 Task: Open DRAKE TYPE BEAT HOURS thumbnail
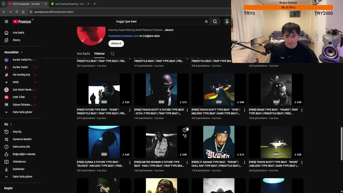click(x=276, y=89)
